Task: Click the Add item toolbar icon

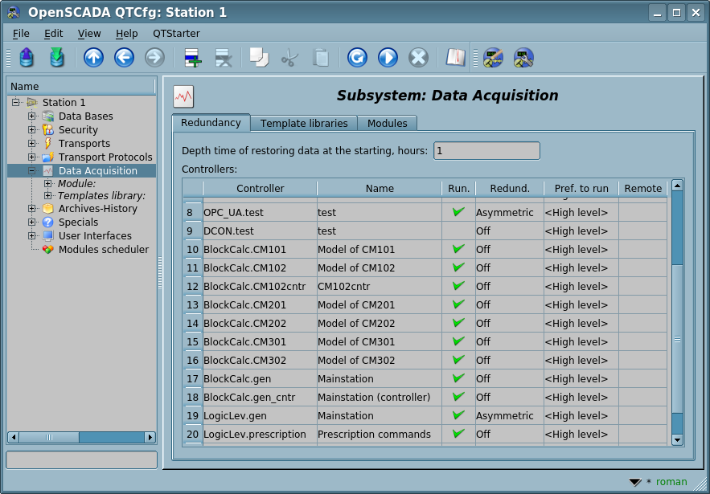Action: pos(193,58)
